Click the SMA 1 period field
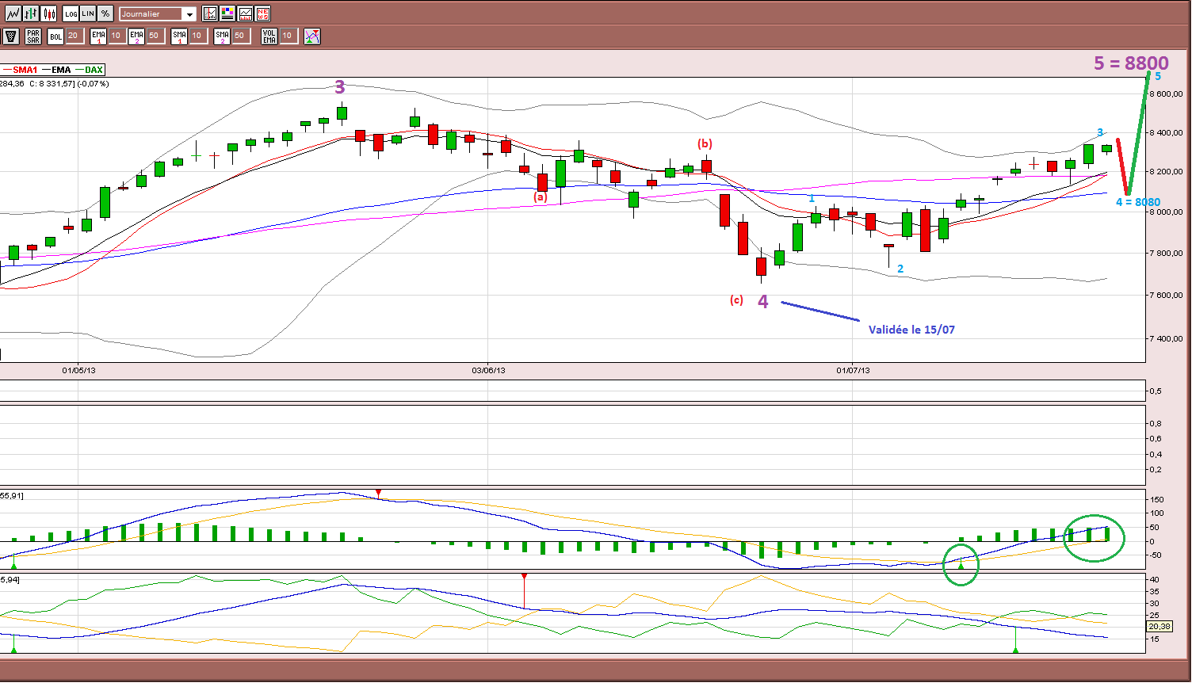 pos(197,36)
